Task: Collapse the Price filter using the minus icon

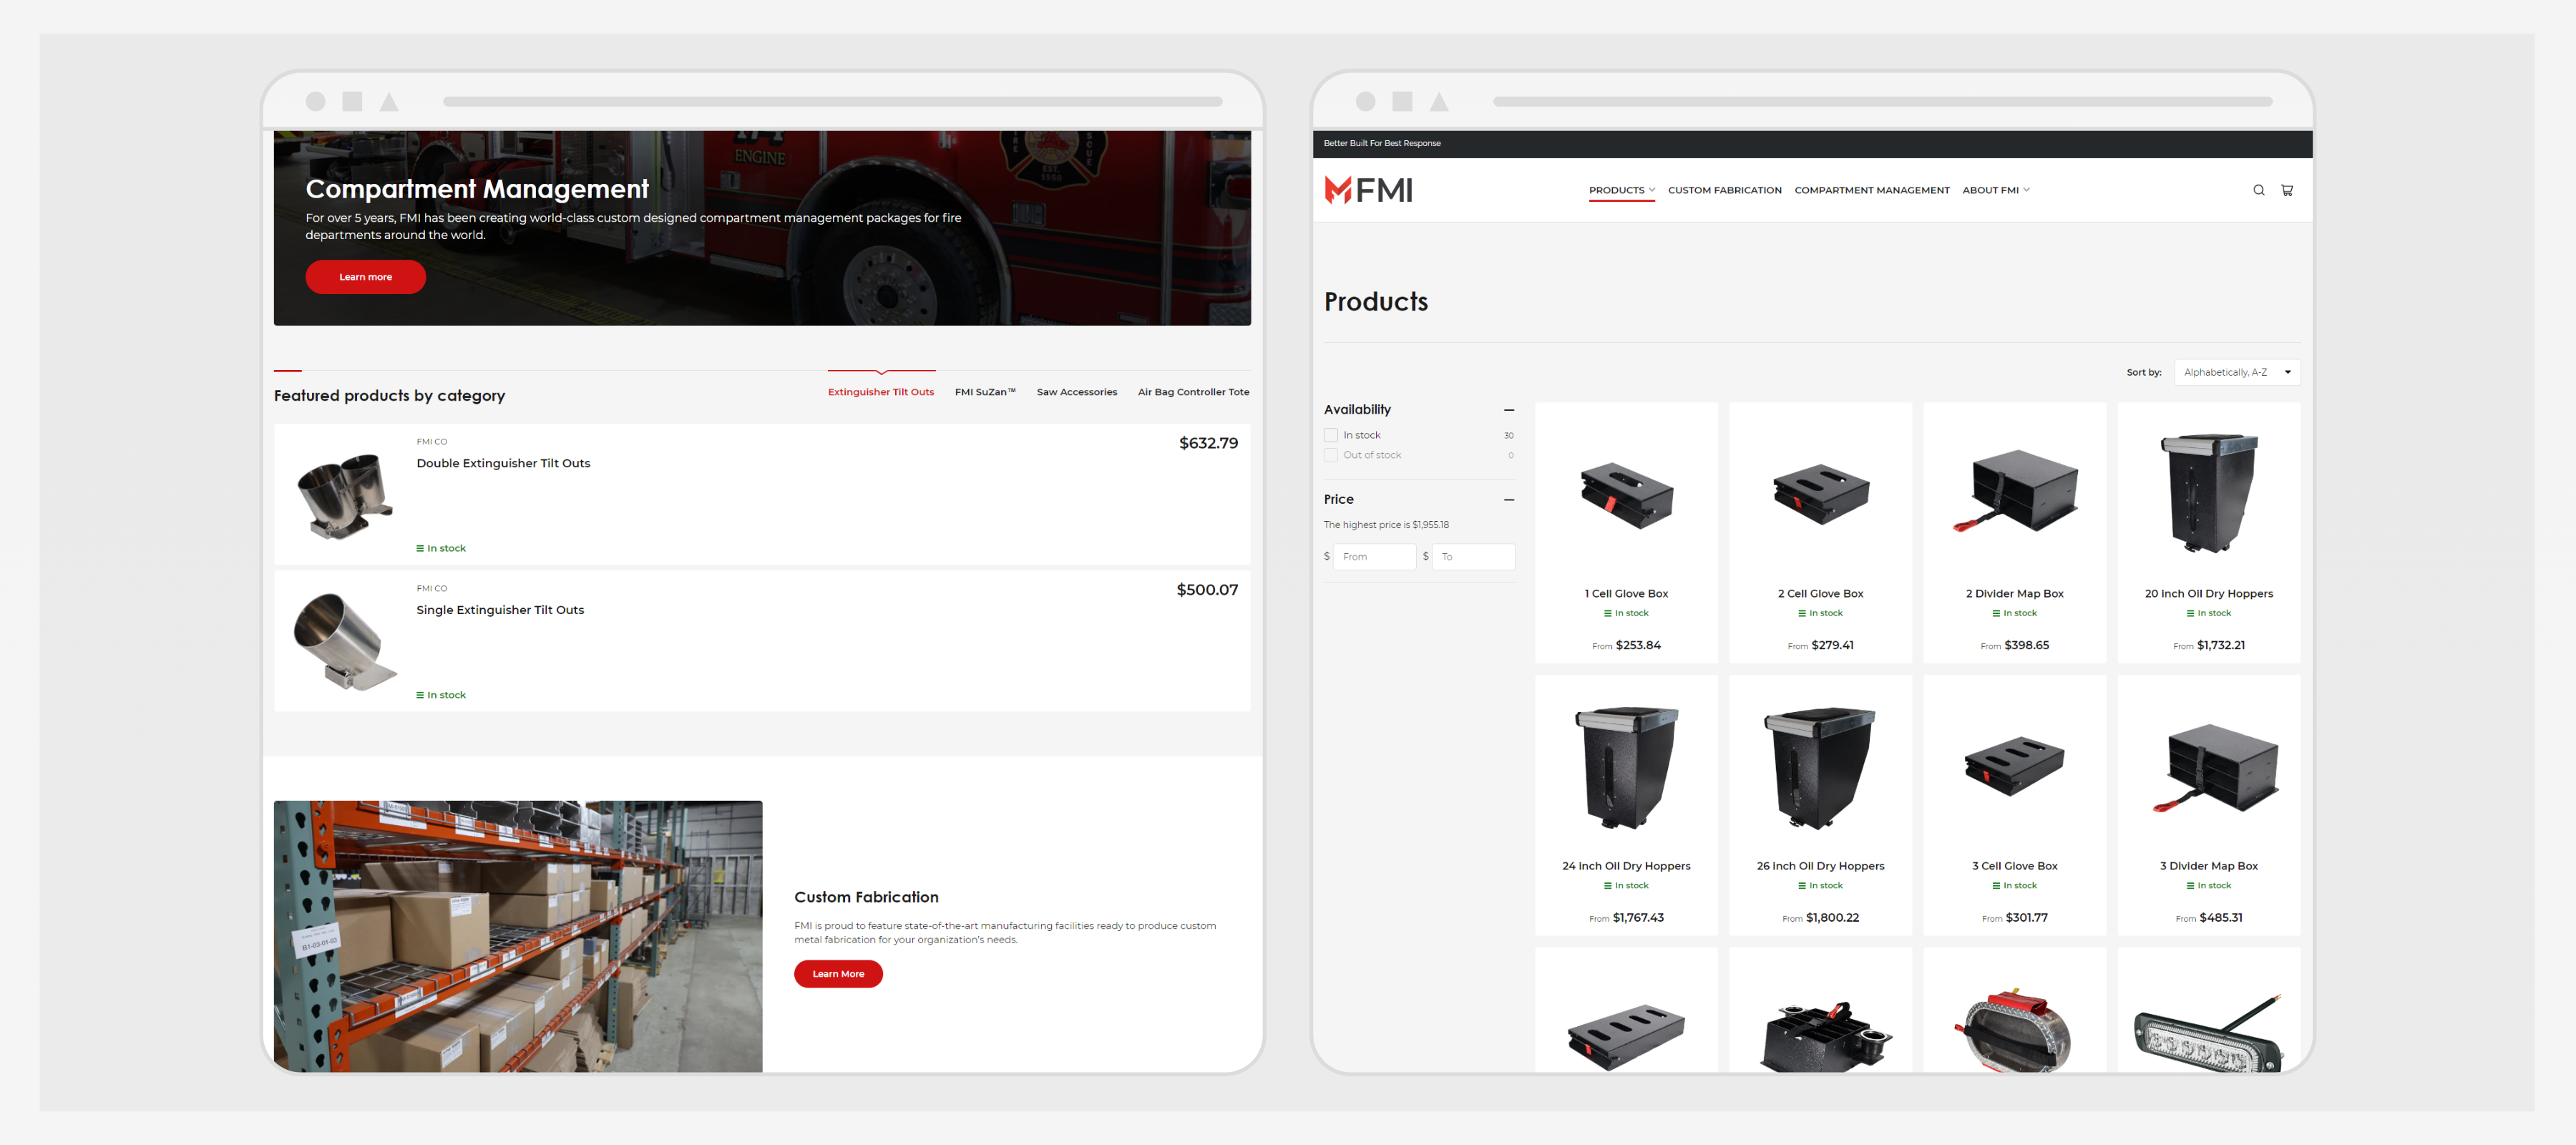Action: pyautogui.click(x=1509, y=500)
